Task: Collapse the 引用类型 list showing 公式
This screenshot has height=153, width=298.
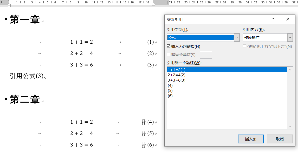Action: click(x=236, y=37)
